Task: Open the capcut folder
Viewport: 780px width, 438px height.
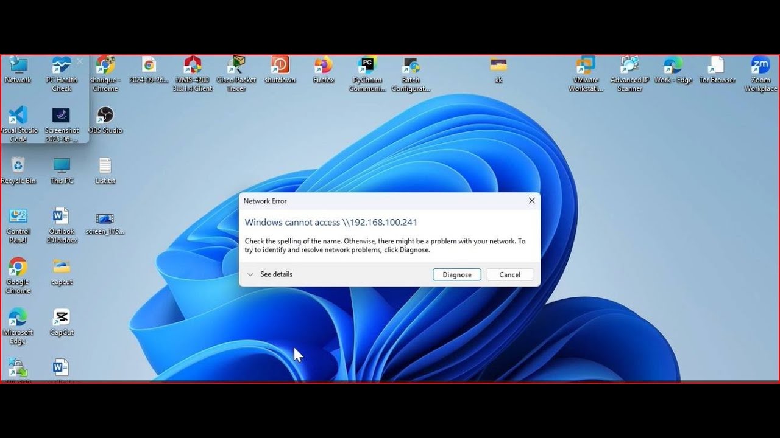Action: click(62, 271)
